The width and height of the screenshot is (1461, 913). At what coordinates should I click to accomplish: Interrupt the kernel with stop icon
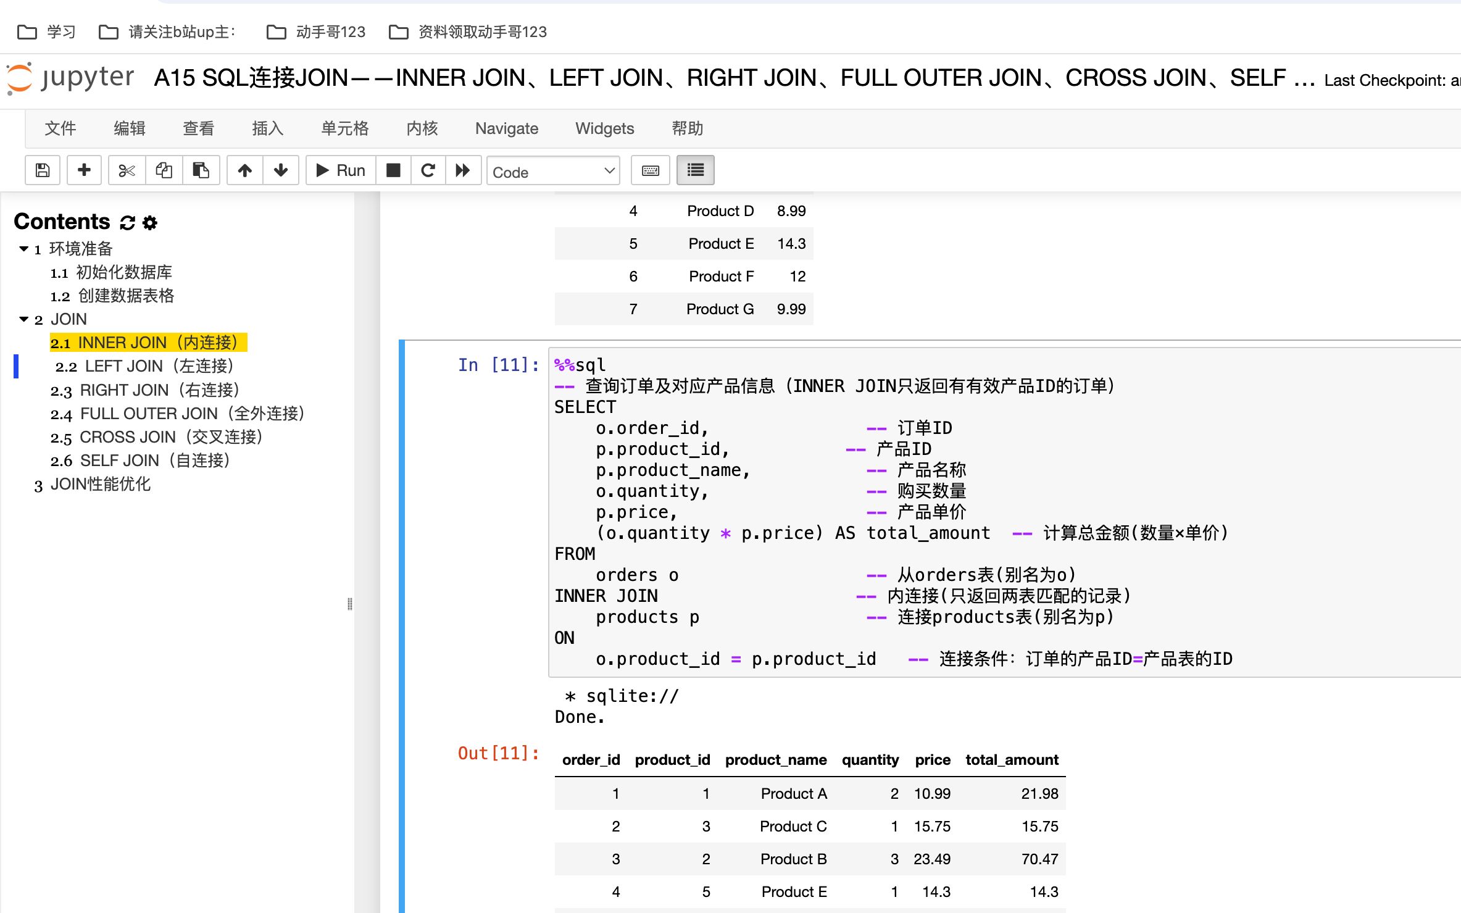pyautogui.click(x=393, y=170)
